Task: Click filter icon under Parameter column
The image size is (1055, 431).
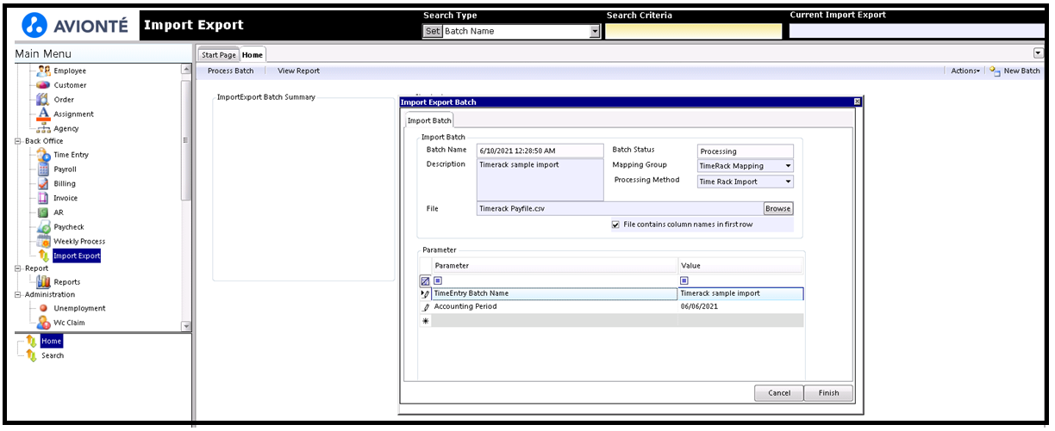Action: tap(438, 280)
